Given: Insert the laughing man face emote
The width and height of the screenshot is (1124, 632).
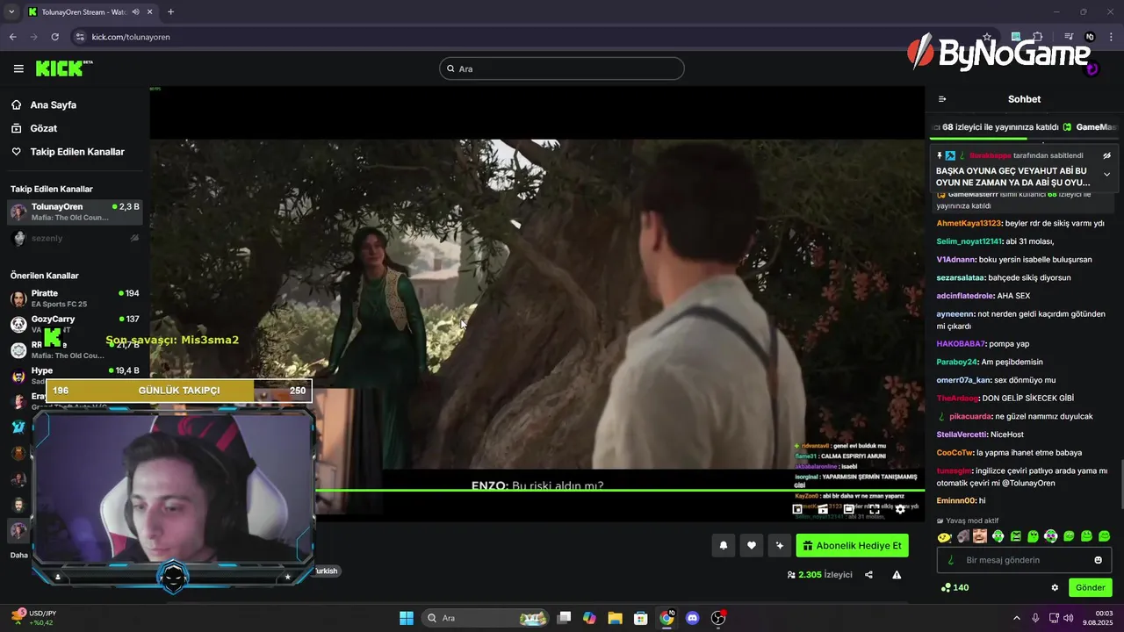Looking at the screenshot, I should pyautogui.click(x=980, y=536).
